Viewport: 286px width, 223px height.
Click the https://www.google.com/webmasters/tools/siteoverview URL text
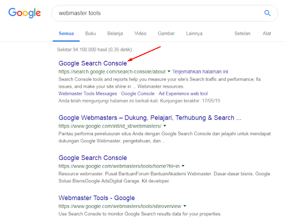(120, 206)
